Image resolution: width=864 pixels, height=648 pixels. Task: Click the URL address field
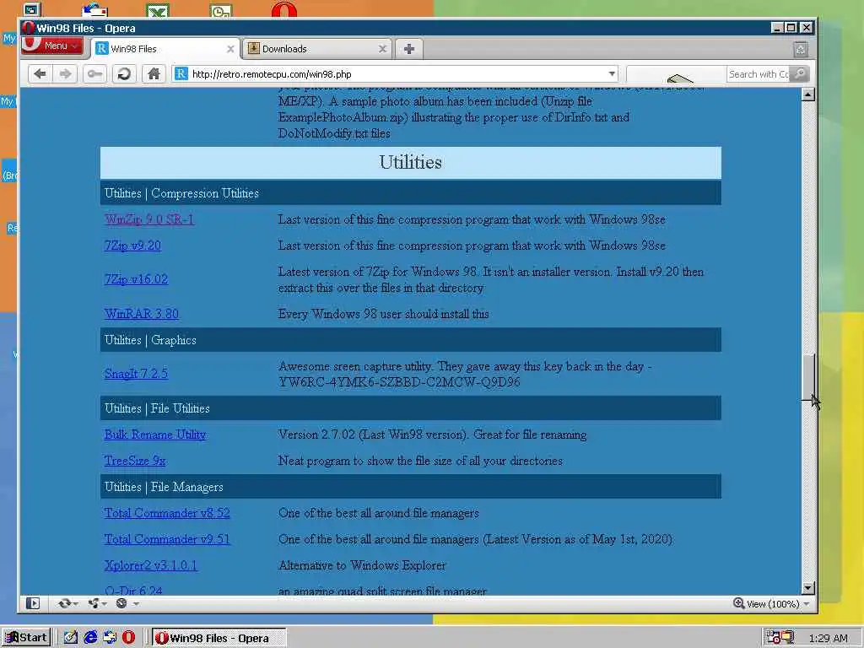click(397, 74)
